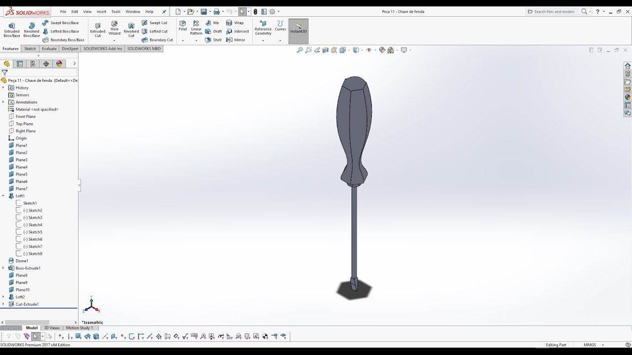Open the DimXpertManager tab icon

(x=46, y=64)
